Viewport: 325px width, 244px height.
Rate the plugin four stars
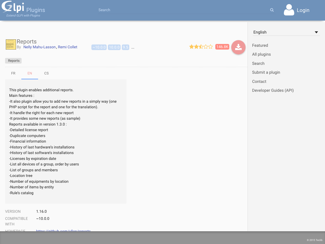point(206,47)
